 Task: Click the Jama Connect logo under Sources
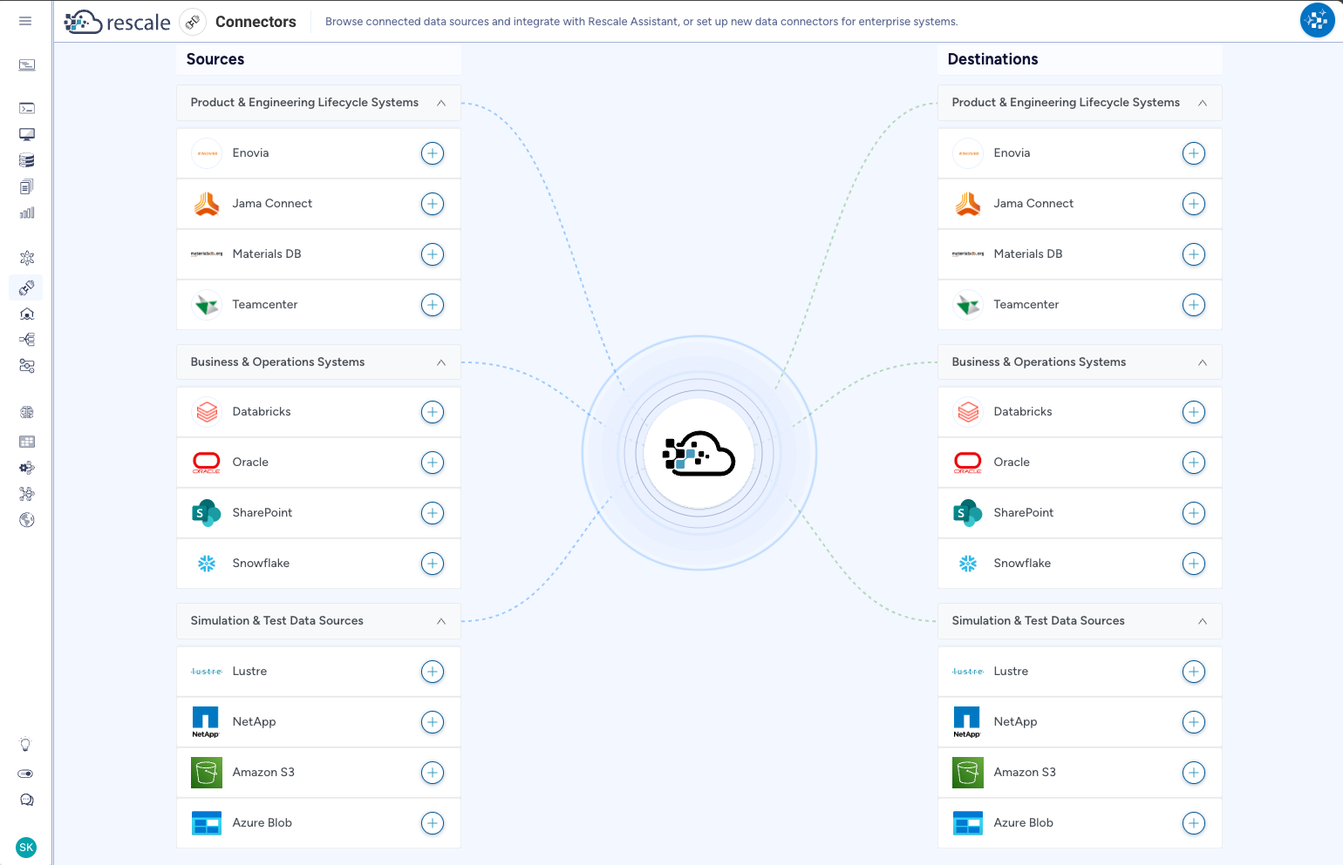[x=207, y=204]
